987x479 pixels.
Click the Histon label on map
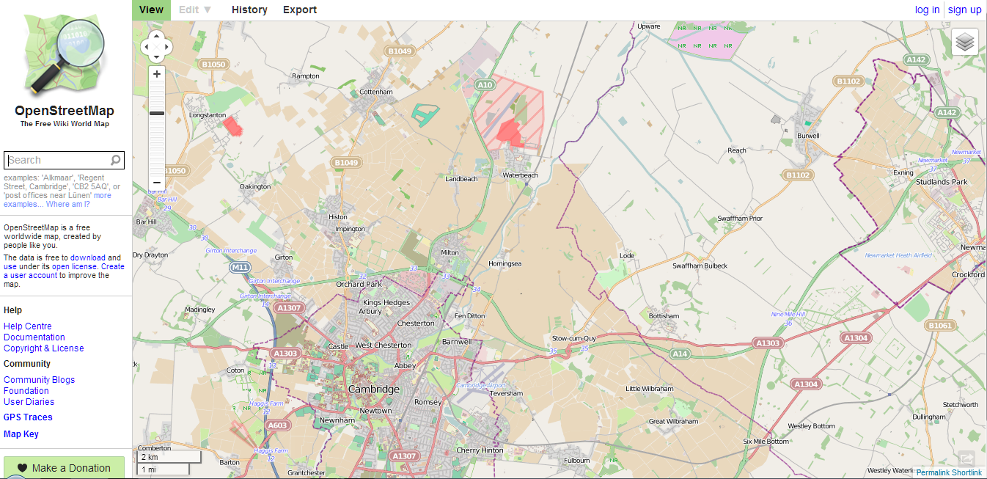(338, 217)
